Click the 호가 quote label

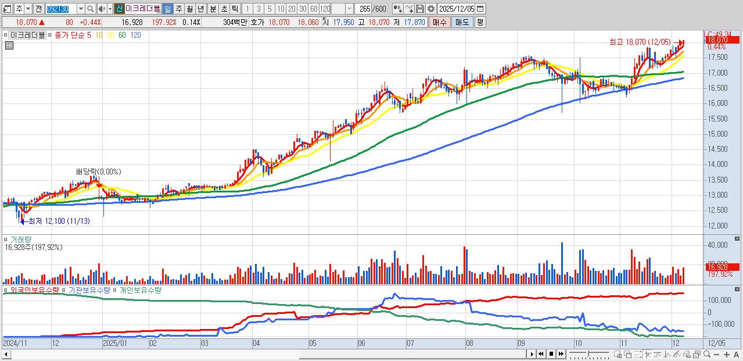[x=257, y=22]
